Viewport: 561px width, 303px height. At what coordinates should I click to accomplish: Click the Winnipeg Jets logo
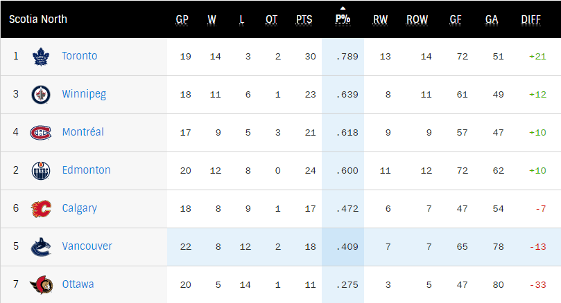click(x=41, y=95)
